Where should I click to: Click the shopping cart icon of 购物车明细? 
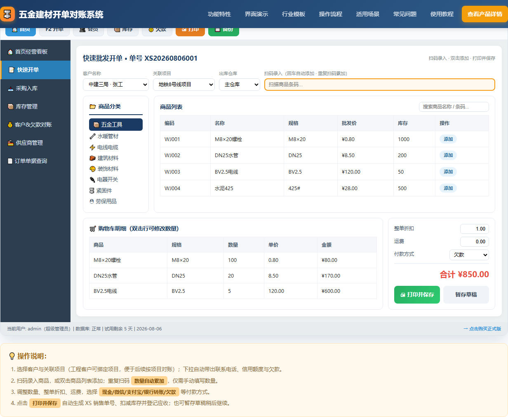(93, 229)
